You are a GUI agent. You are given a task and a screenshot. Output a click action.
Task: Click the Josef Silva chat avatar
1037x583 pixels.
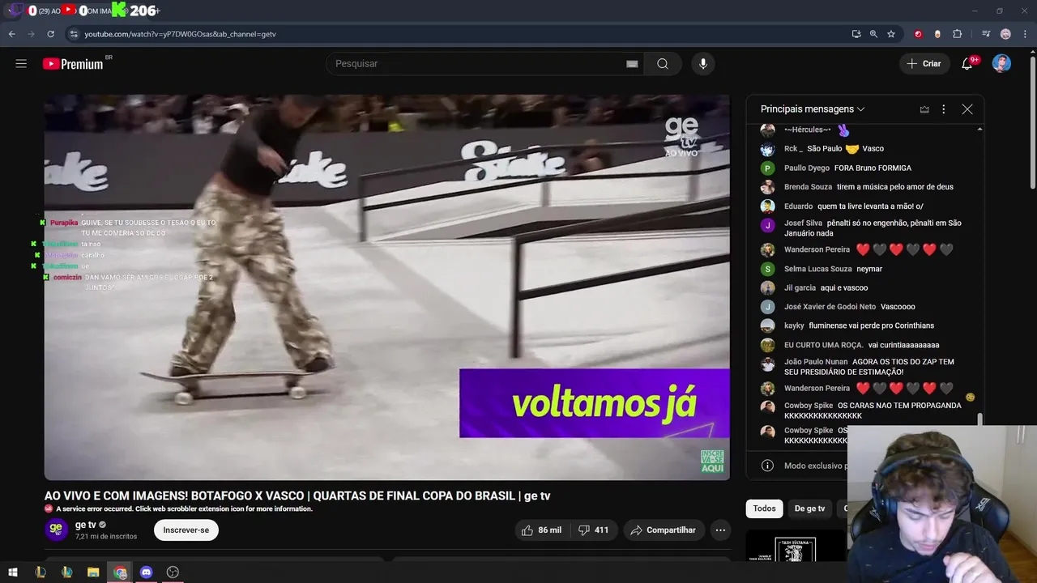click(767, 225)
